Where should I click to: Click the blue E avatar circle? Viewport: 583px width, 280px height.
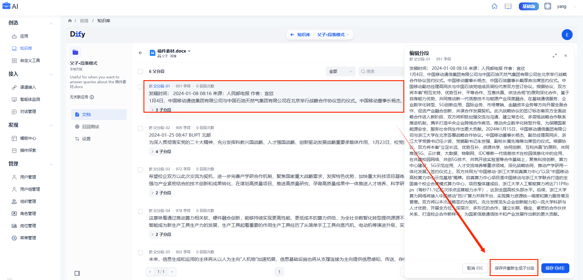[x=567, y=35]
